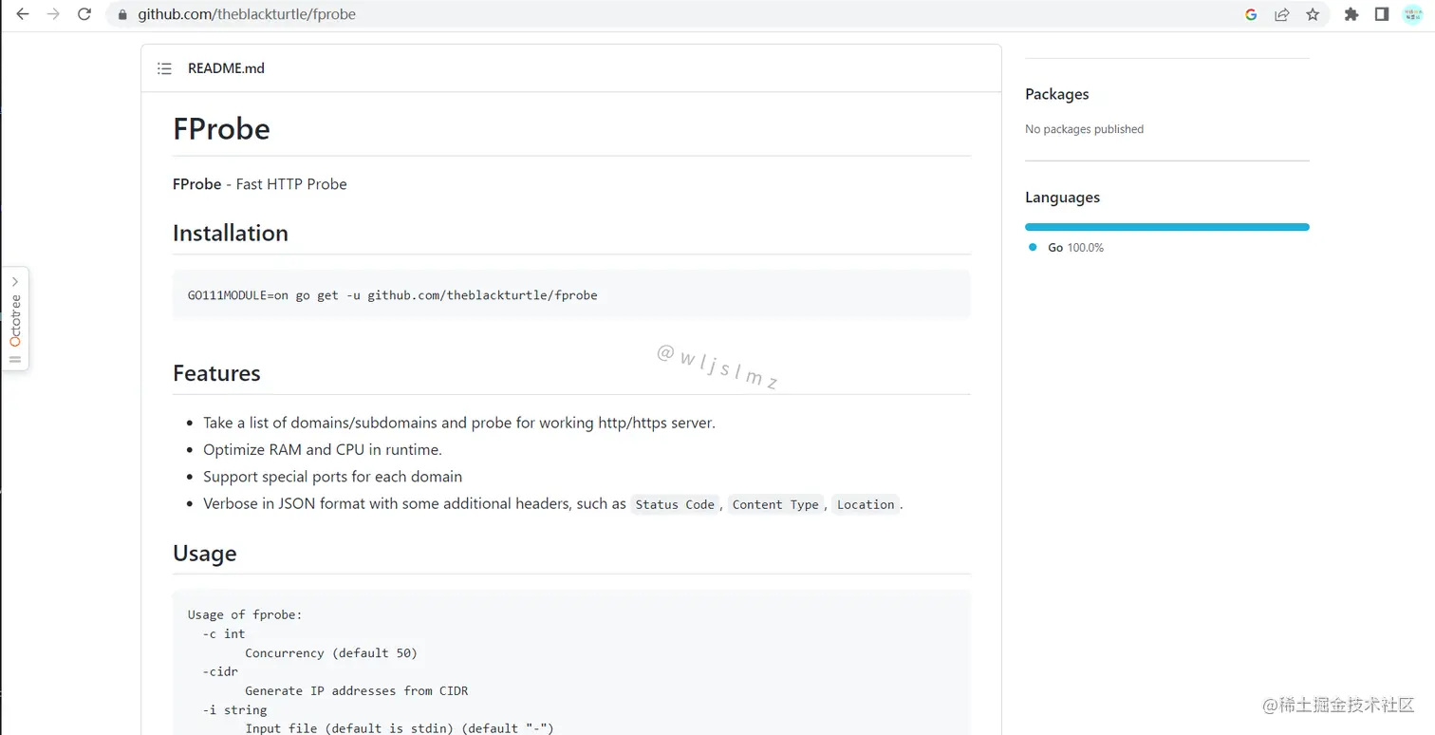Click 'Support special ports for each domain' bullet

[x=333, y=477]
